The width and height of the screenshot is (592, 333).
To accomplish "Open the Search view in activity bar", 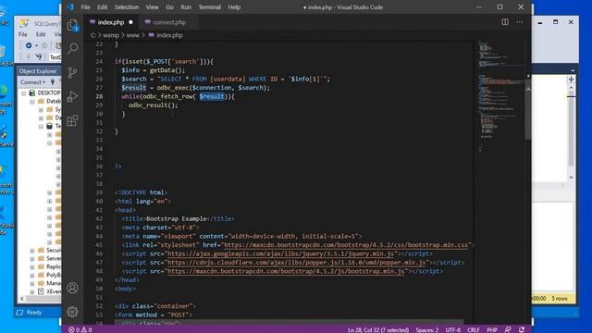I will pyautogui.click(x=72, y=48).
